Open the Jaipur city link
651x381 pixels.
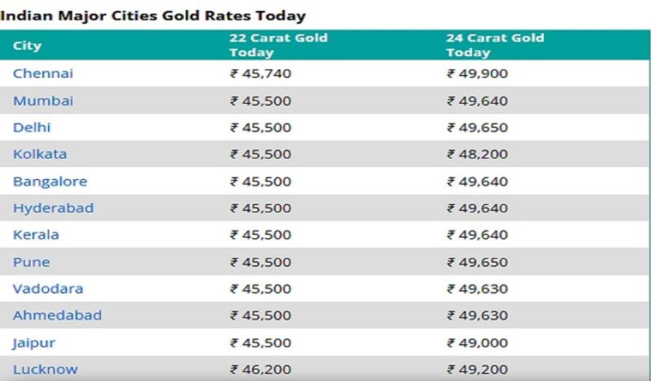click(34, 343)
